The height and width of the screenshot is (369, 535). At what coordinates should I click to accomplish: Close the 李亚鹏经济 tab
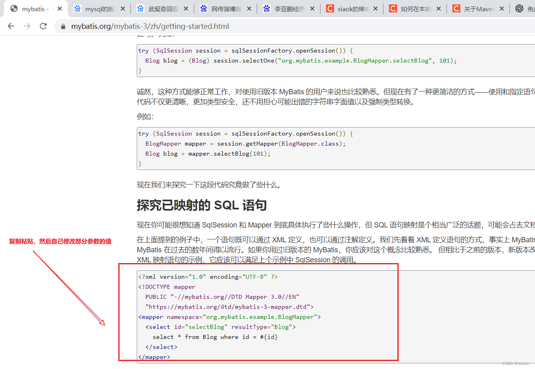pos(312,8)
